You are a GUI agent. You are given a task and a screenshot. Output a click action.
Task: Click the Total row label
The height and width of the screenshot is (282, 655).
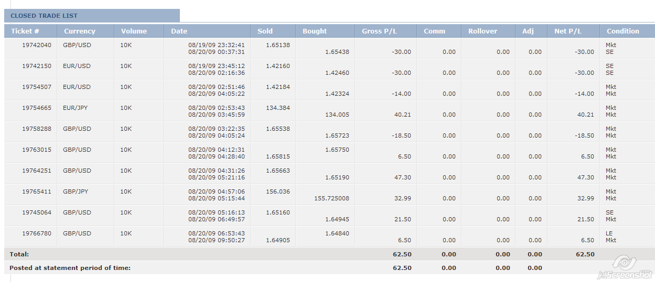click(x=19, y=254)
